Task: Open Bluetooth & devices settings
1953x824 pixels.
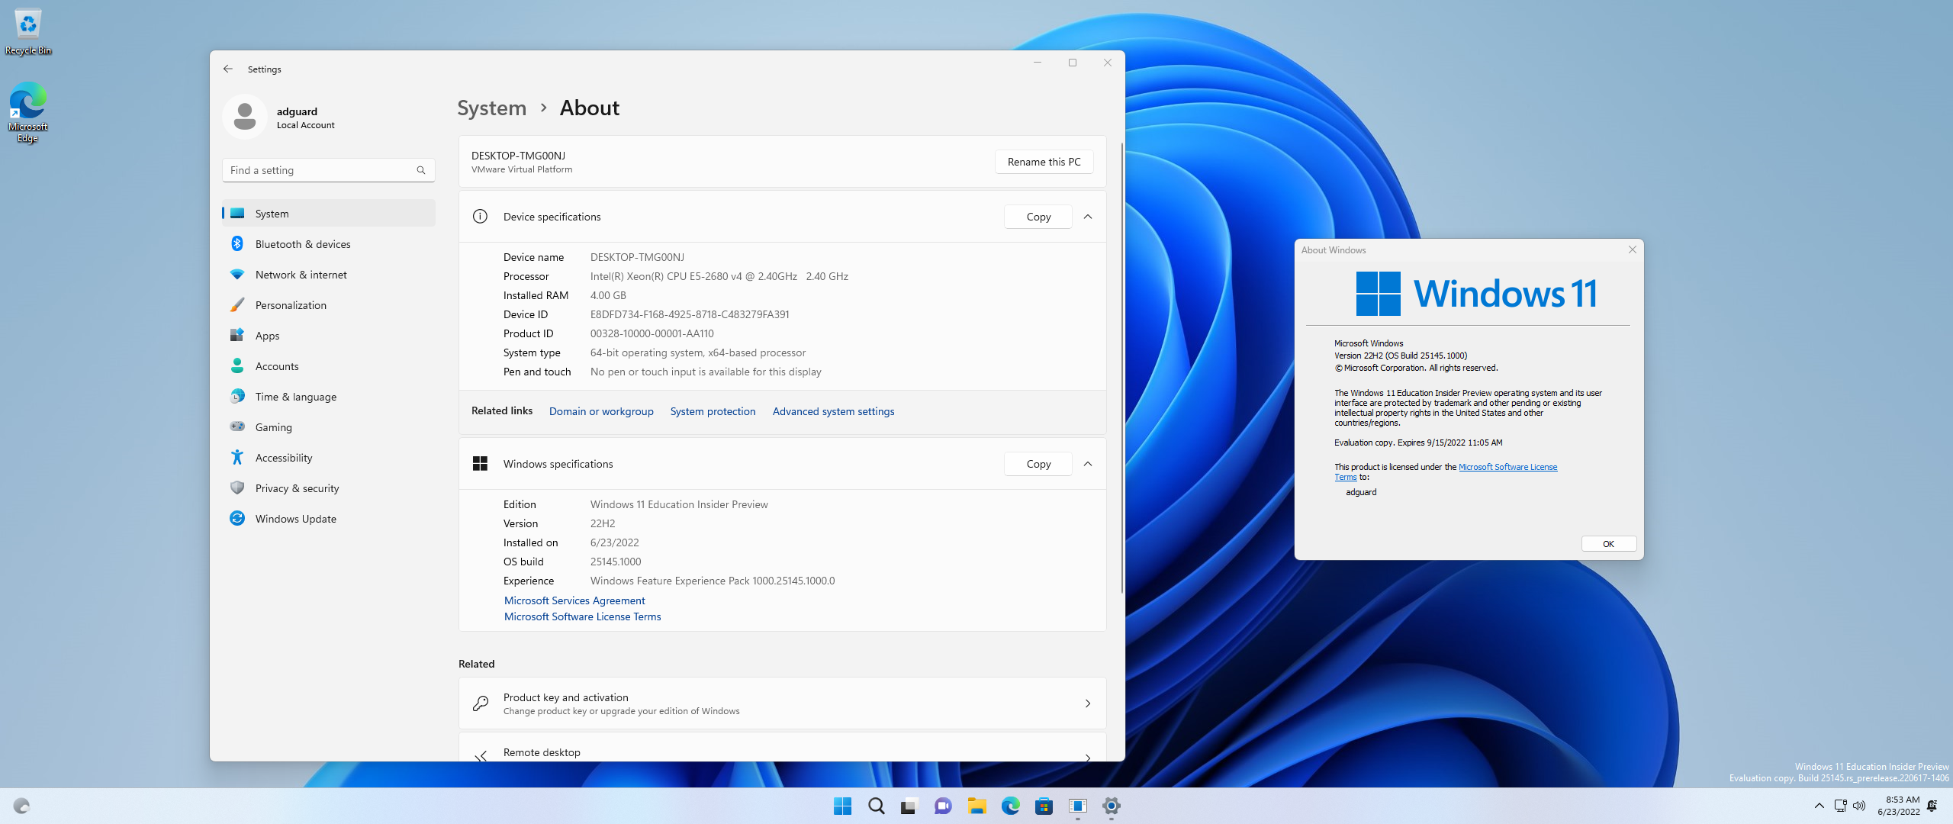Action: [329, 244]
